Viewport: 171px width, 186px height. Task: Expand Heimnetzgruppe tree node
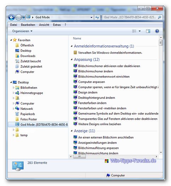[x=13, y=93]
